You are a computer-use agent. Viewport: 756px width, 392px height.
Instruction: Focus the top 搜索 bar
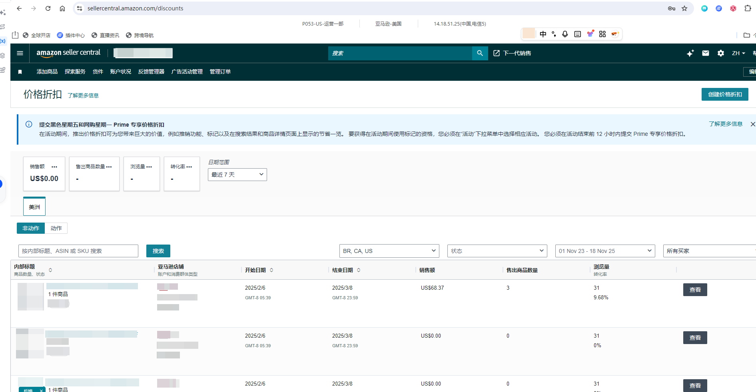coord(400,53)
